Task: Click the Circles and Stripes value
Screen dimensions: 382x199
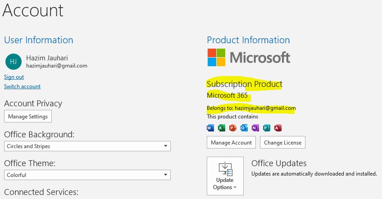Action: coord(28,146)
